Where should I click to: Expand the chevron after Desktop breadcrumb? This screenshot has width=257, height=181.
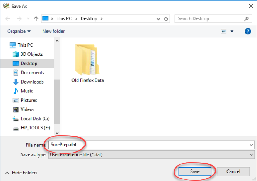pyautogui.click(x=102, y=19)
